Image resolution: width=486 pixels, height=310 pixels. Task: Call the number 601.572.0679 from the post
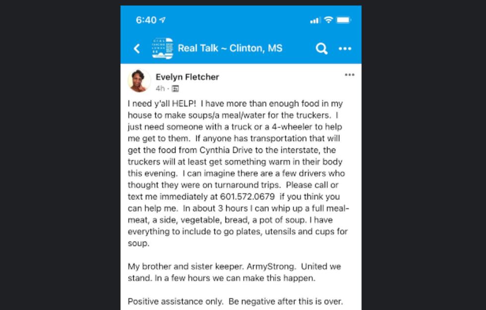point(248,196)
